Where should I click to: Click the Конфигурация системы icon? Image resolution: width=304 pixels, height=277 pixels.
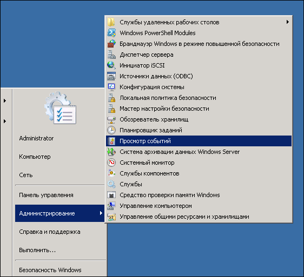111,87
